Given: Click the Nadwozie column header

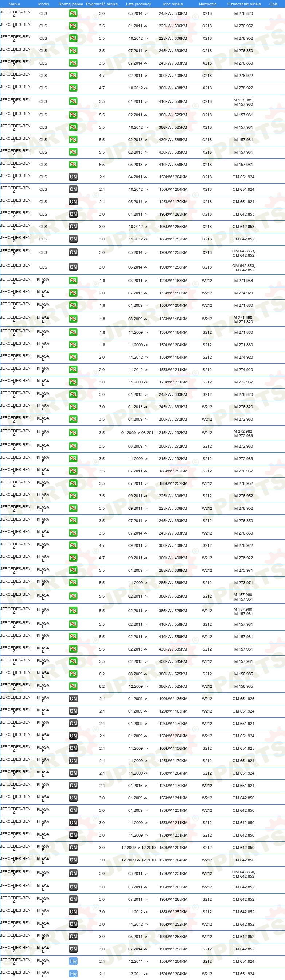Looking at the screenshot, I should pyautogui.click(x=207, y=4).
